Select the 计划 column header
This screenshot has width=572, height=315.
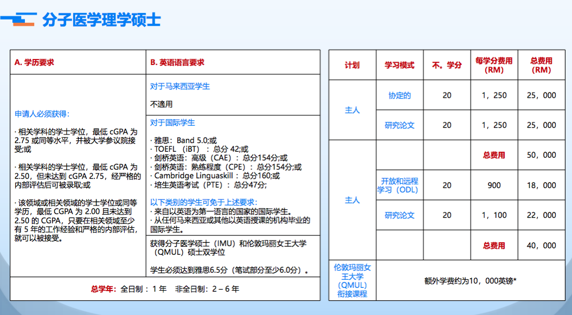(352, 65)
